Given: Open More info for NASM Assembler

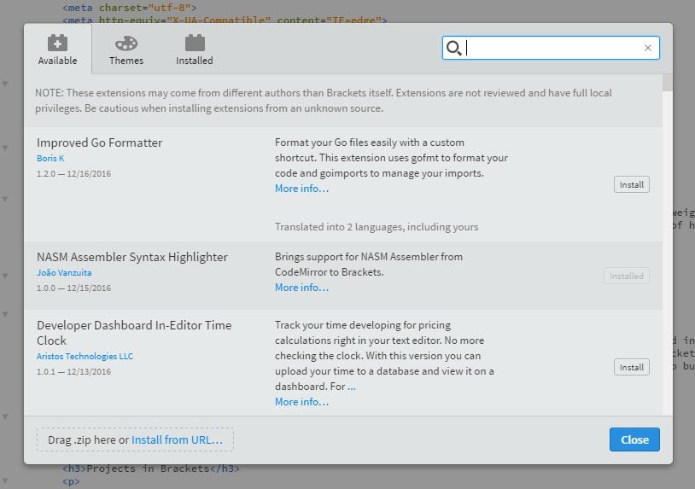Looking at the screenshot, I should (302, 288).
